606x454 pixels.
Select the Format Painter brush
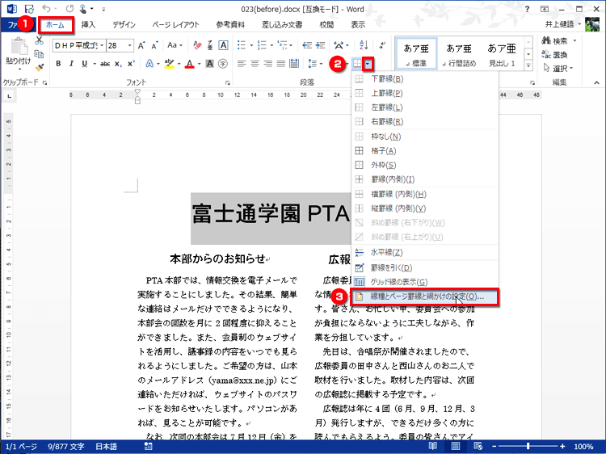(x=39, y=68)
